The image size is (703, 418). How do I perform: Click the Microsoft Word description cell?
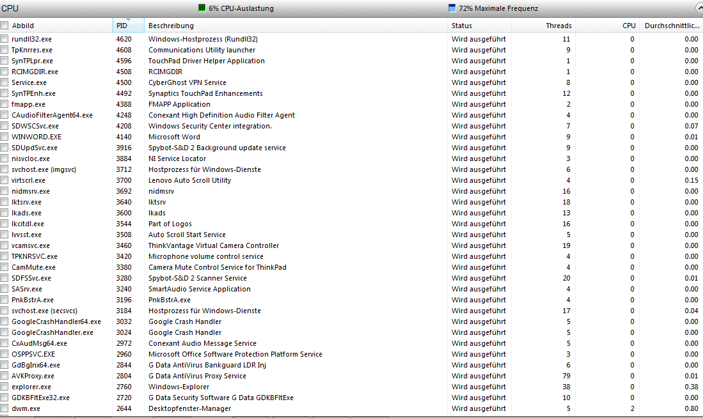pos(175,137)
